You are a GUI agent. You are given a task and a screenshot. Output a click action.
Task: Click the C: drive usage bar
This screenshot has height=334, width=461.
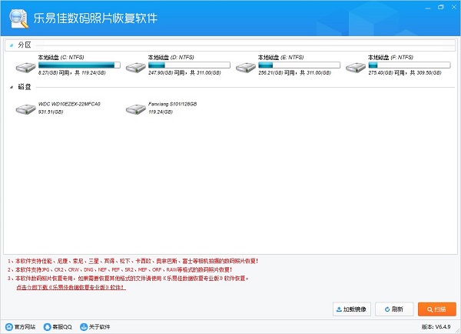click(x=80, y=65)
